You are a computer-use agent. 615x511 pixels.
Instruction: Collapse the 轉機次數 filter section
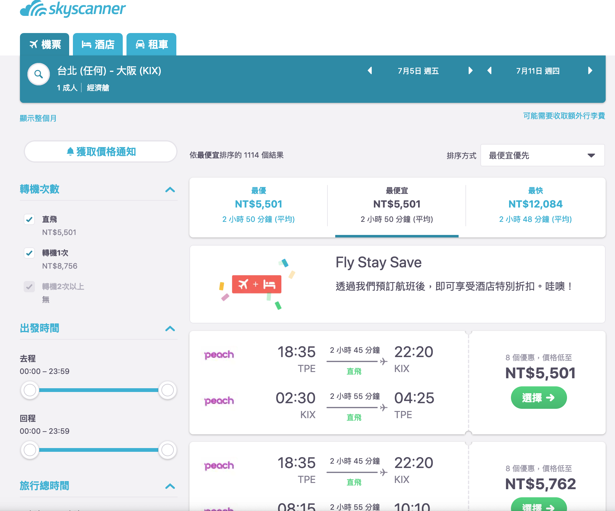(x=170, y=189)
